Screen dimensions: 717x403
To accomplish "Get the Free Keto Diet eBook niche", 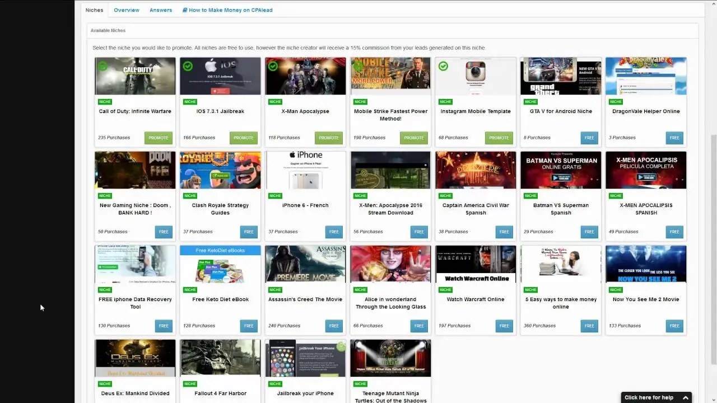I will [x=249, y=326].
